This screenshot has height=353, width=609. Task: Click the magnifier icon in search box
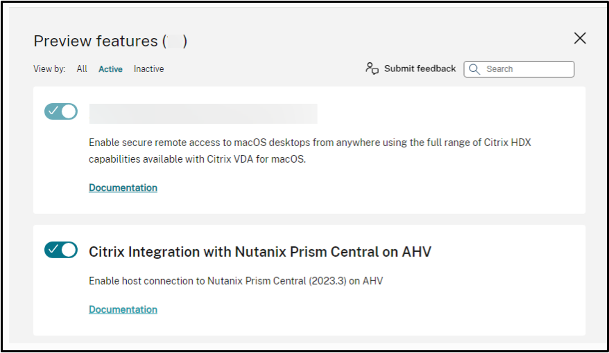474,69
